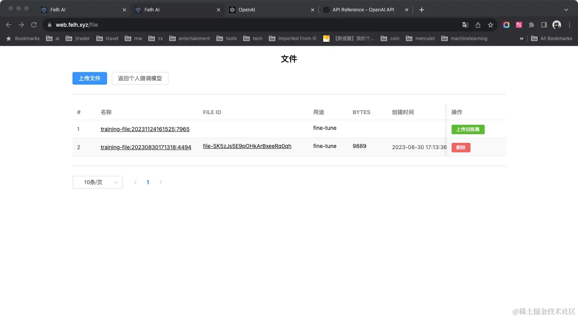Open the rainbow circle extension icon
The image size is (578, 318).
point(506,24)
